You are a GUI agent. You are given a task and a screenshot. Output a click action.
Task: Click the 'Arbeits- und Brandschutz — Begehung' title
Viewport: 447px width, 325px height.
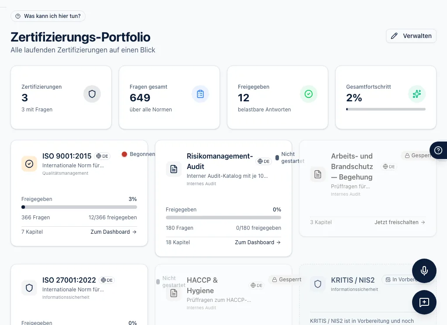[x=352, y=166]
